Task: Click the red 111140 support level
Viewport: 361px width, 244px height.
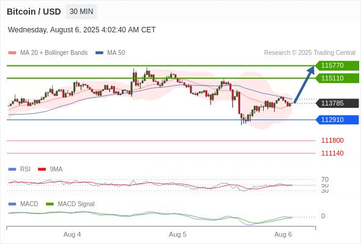Action: tap(332, 153)
